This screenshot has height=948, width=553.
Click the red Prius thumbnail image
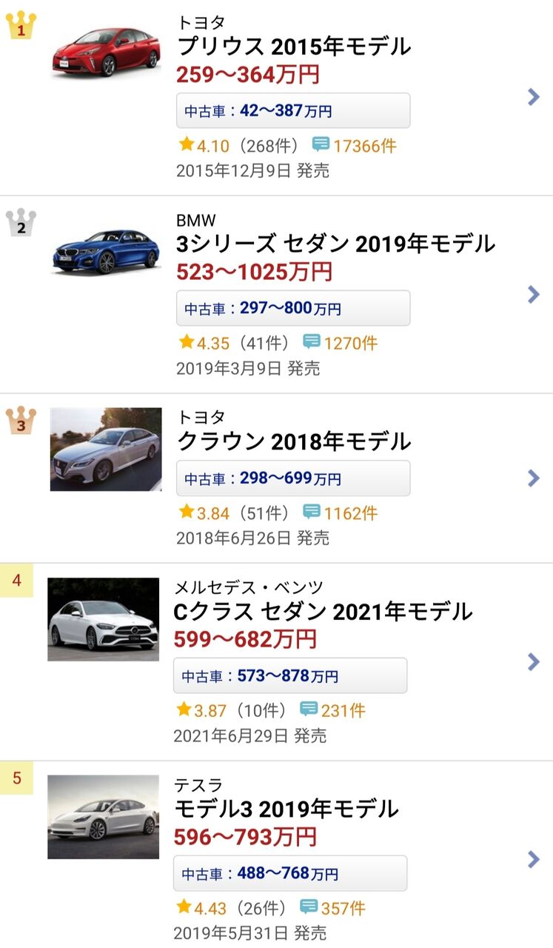click(106, 52)
